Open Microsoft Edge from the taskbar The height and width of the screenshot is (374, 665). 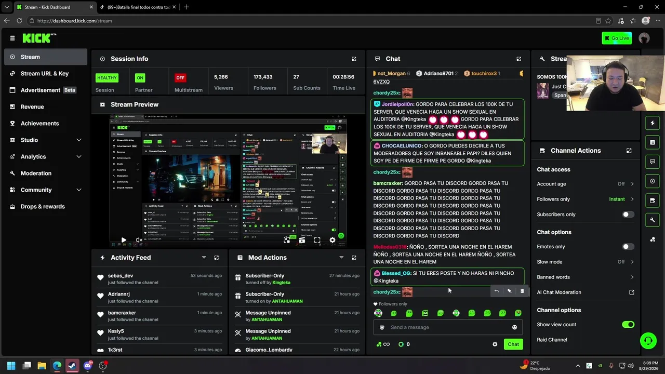click(x=57, y=366)
